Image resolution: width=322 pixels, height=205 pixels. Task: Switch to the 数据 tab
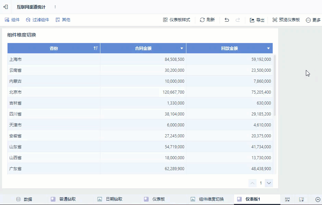pyautogui.click(x=24, y=199)
